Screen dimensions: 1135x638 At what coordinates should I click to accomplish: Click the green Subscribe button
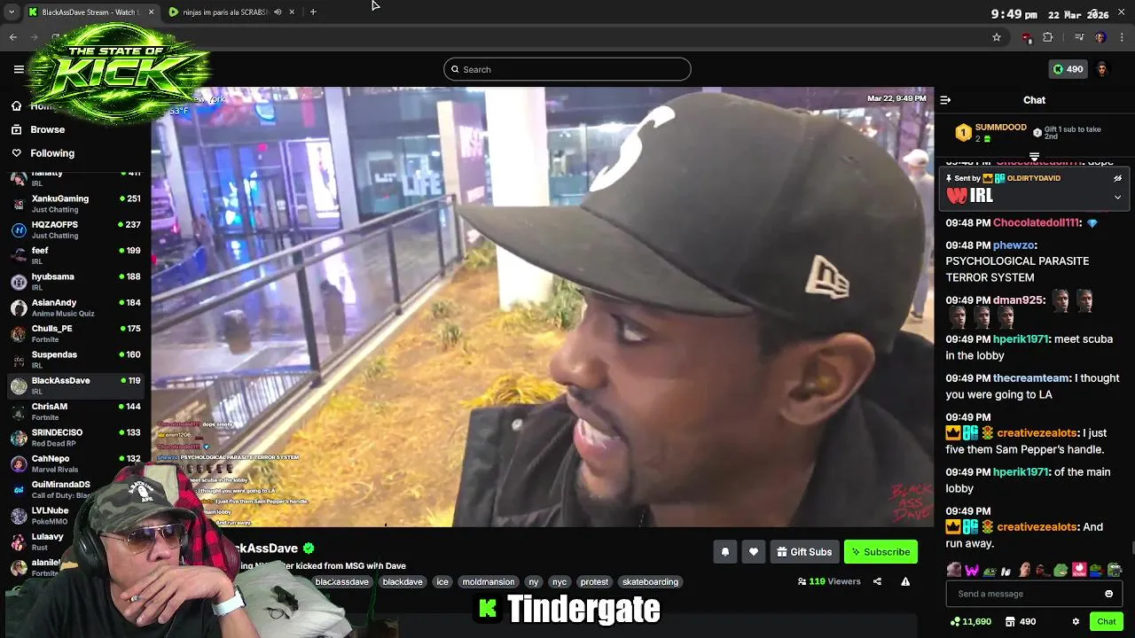881,552
